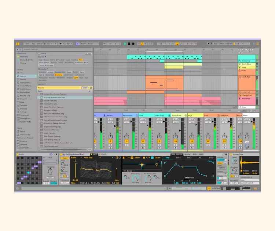This screenshot has height=231, width=275.
Task: Open the filter routing dropdown showing Serial
Action: 129,170
